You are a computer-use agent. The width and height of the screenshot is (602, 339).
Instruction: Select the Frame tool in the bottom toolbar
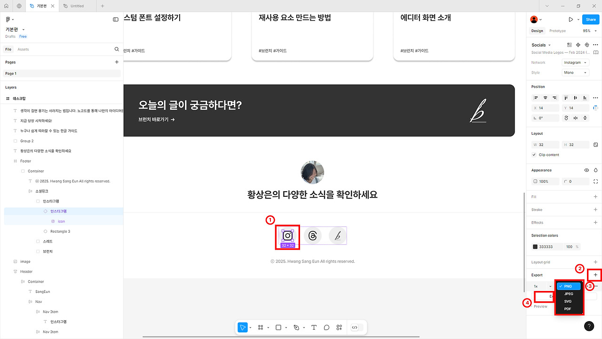pyautogui.click(x=260, y=327)
